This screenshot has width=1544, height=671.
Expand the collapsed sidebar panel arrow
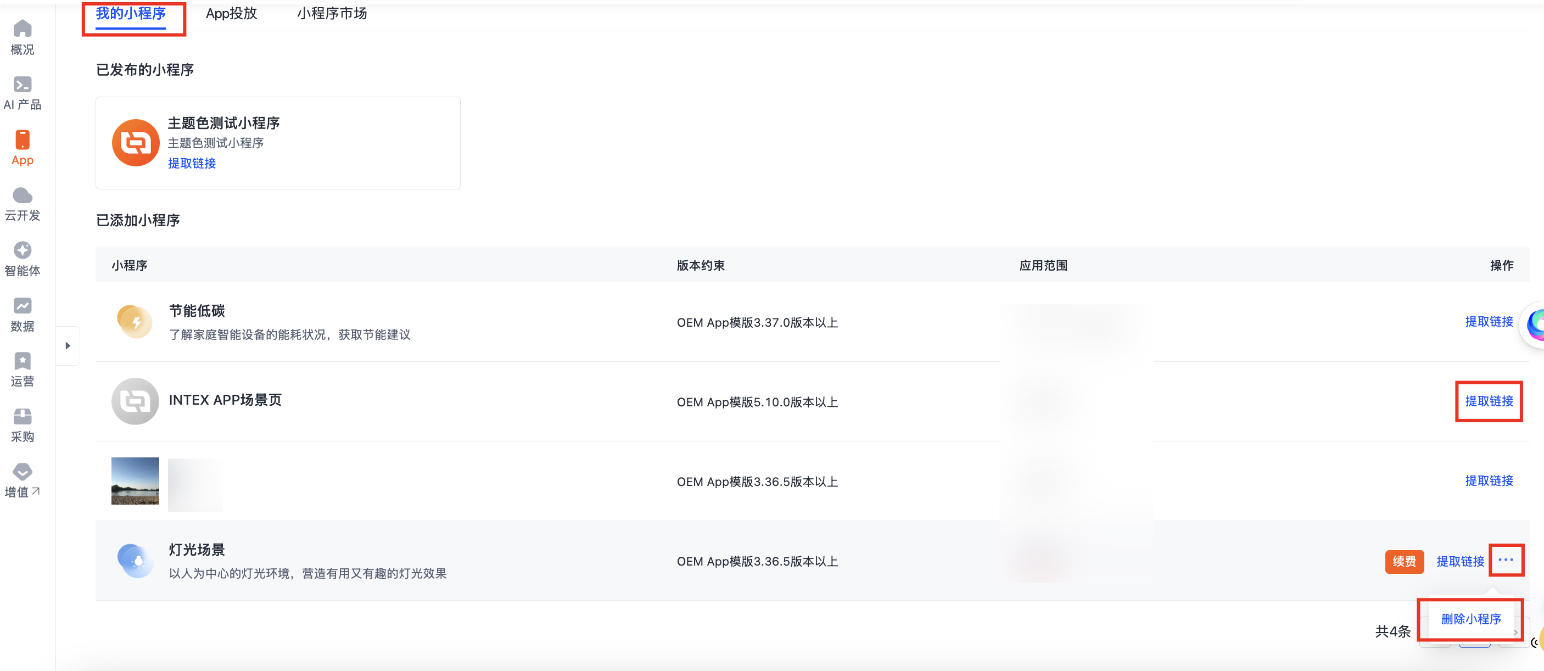(68, 345)
